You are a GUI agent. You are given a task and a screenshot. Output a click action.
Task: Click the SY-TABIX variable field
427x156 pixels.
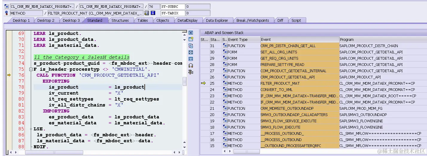(173, 13)
